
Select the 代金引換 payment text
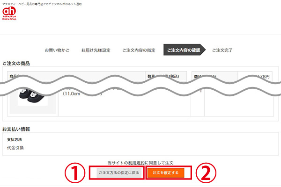(15, 148)
